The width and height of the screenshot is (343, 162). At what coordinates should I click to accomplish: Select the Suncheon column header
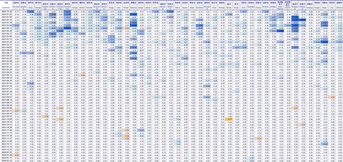(x=199, y=5)
